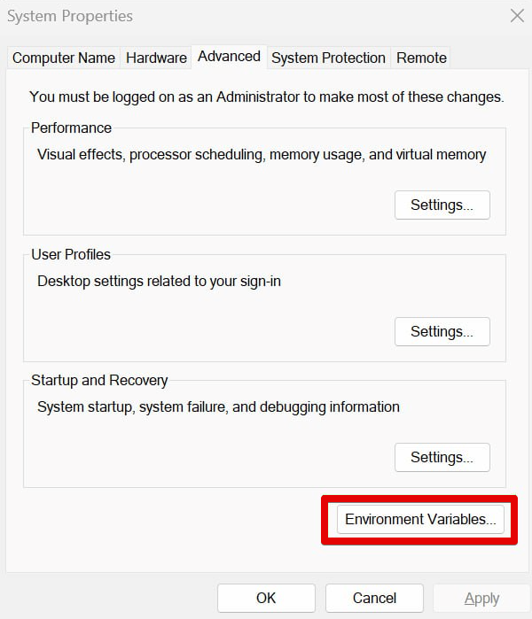Viewport: 532px width, 619px height.
Task: Click the Startup and Recovery group label
Action: [x=99, y=380]
